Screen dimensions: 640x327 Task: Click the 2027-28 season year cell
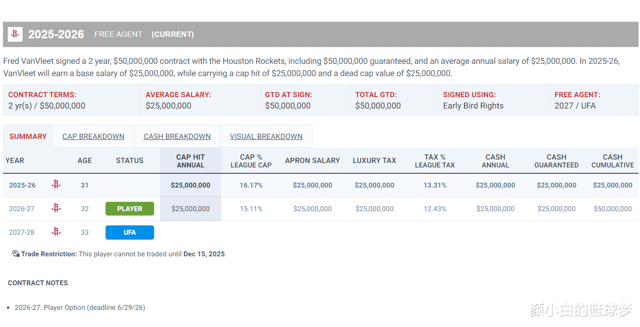pos(22,232)
